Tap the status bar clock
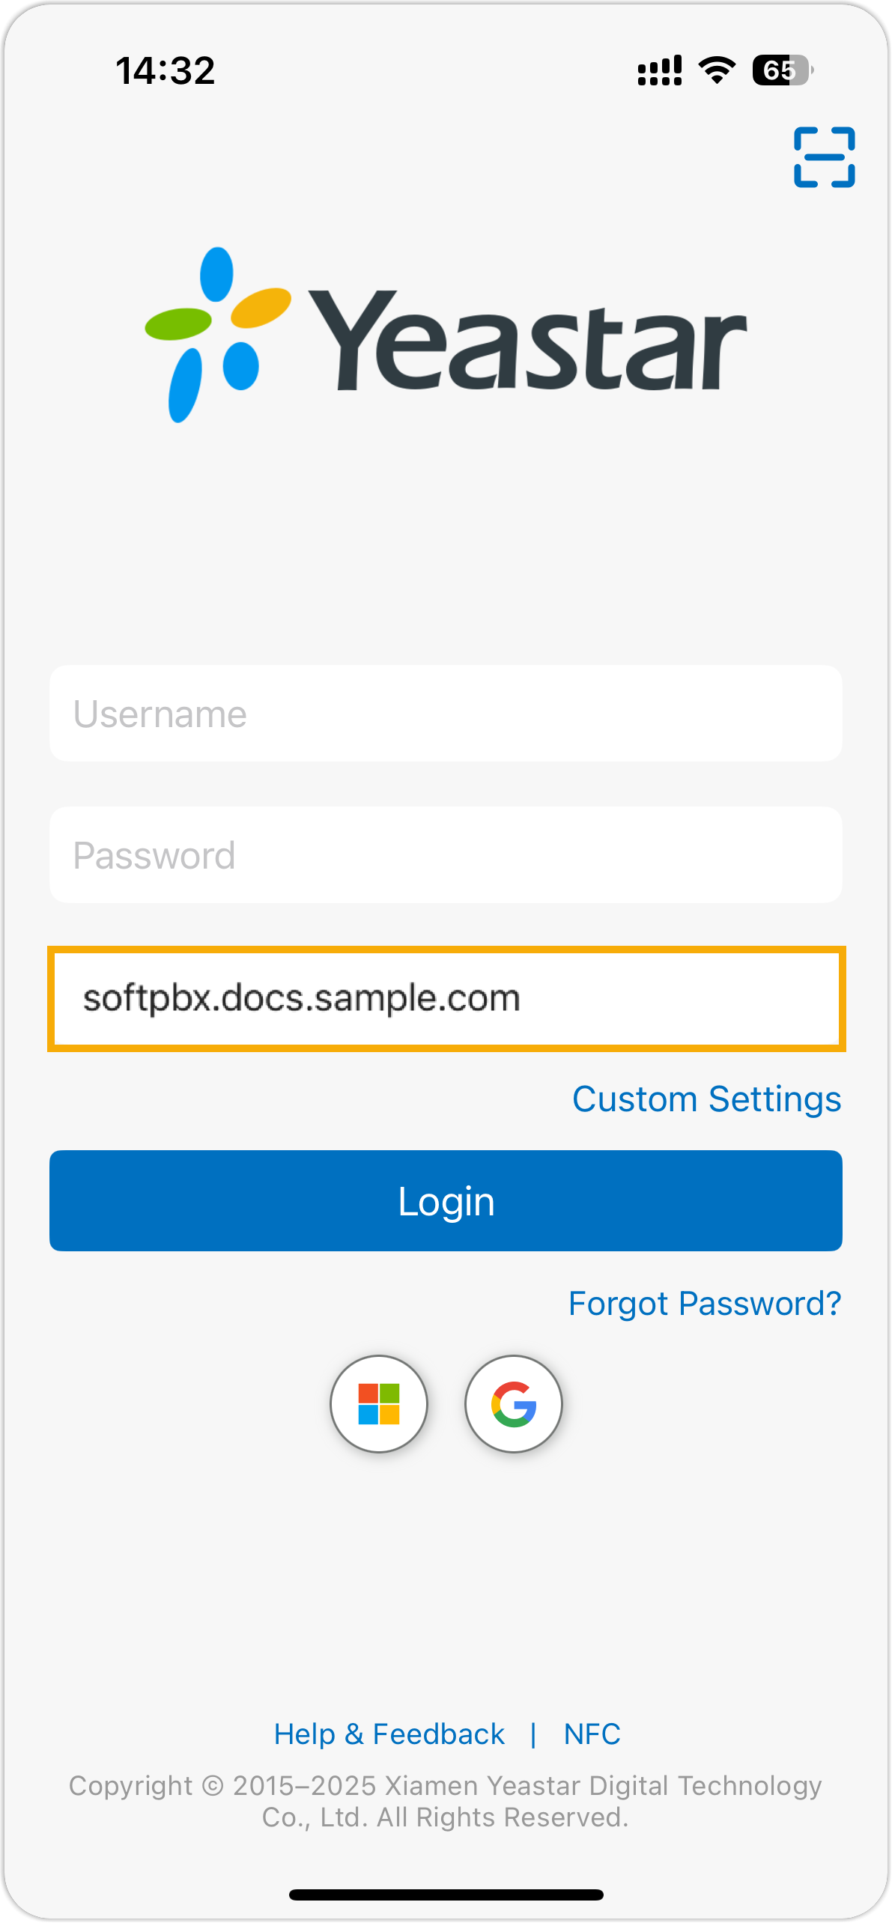 pos(166,71)
